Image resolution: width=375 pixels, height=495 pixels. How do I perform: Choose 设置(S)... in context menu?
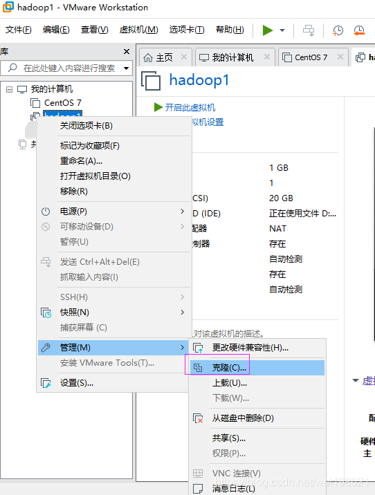pyautogui.click(x=114, y=383)
